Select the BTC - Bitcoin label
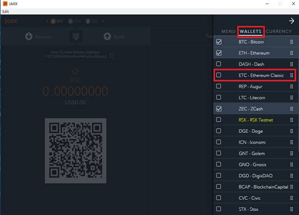Viewport: 299px width, 215px height. pyautogui.click(x=251, y=42)
